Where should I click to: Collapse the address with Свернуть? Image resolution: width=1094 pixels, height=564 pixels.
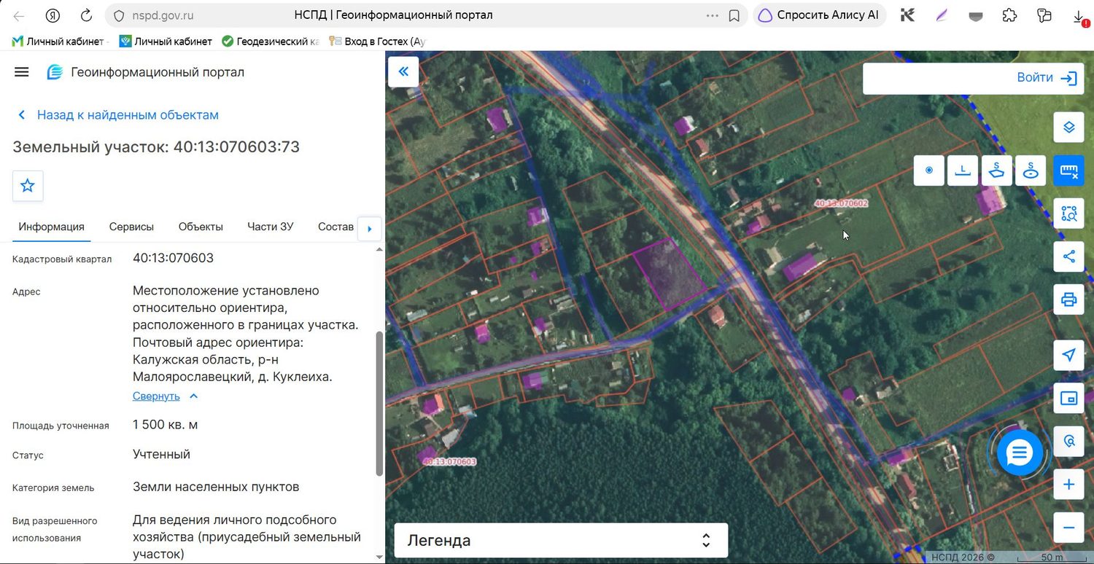(x=166, y=396)
